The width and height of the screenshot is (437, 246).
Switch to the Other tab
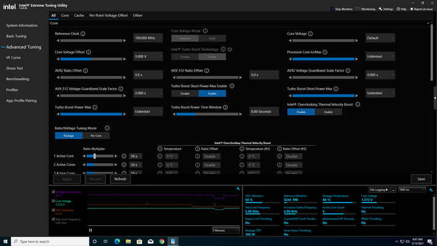point(137,16)
